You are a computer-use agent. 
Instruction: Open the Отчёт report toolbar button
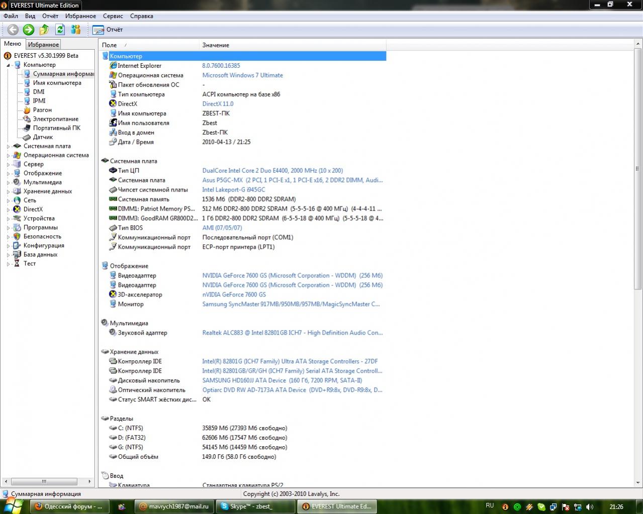[x=108, y=30]
